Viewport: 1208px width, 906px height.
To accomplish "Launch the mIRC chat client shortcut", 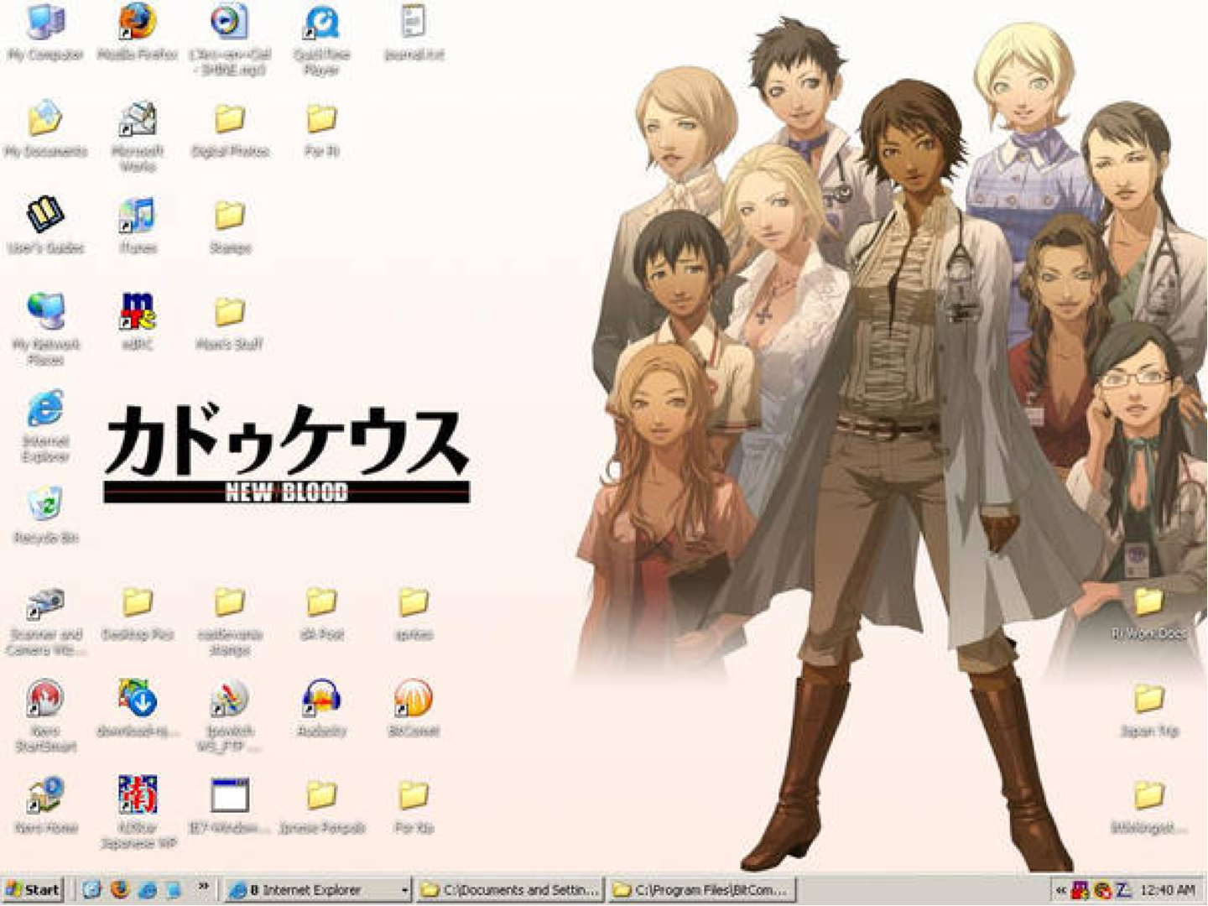I will point(137,312).
